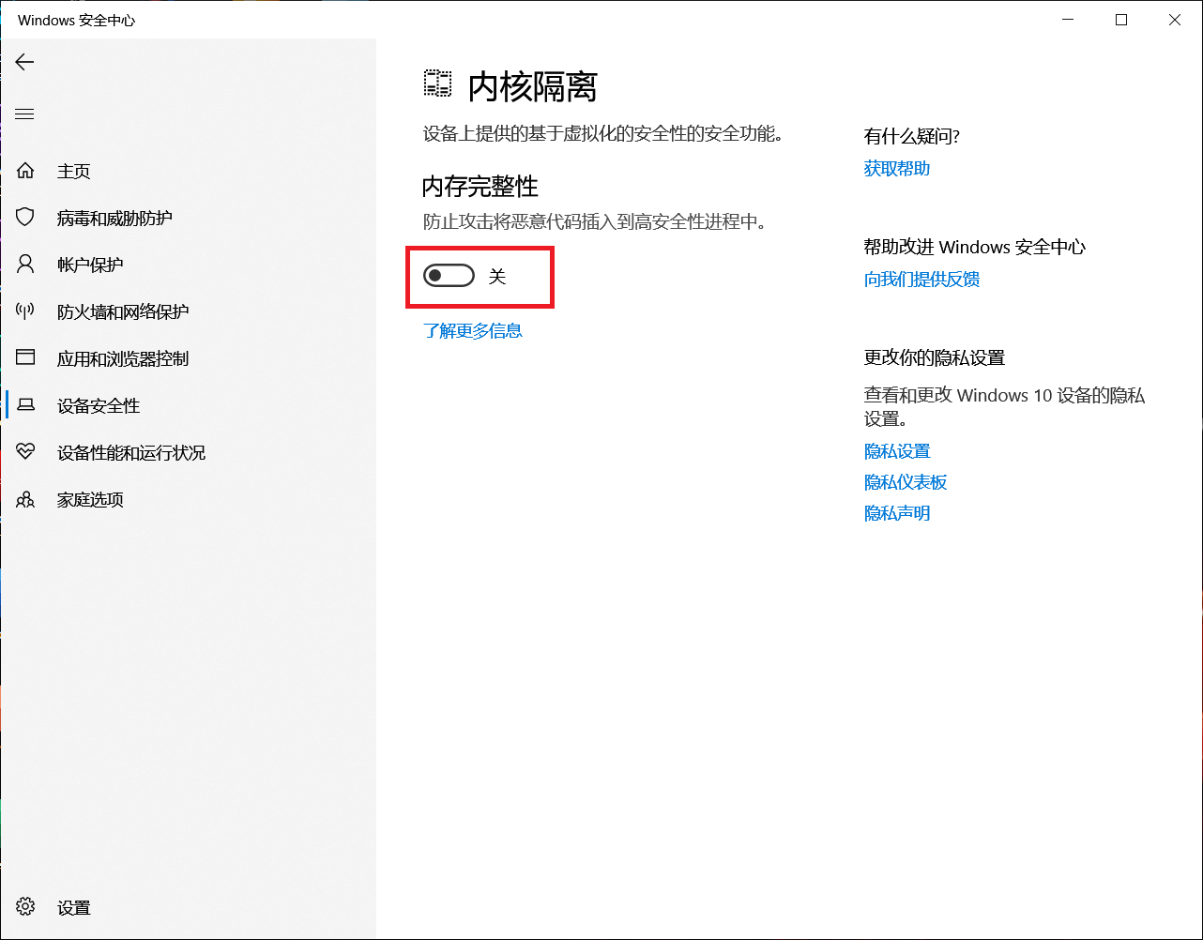
Task: Open the 隐私设置 link
Action: [x=896, y=451]
